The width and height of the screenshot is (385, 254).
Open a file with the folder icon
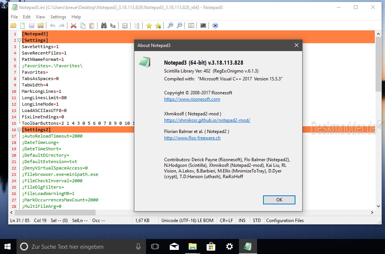(x=14, y=26)
